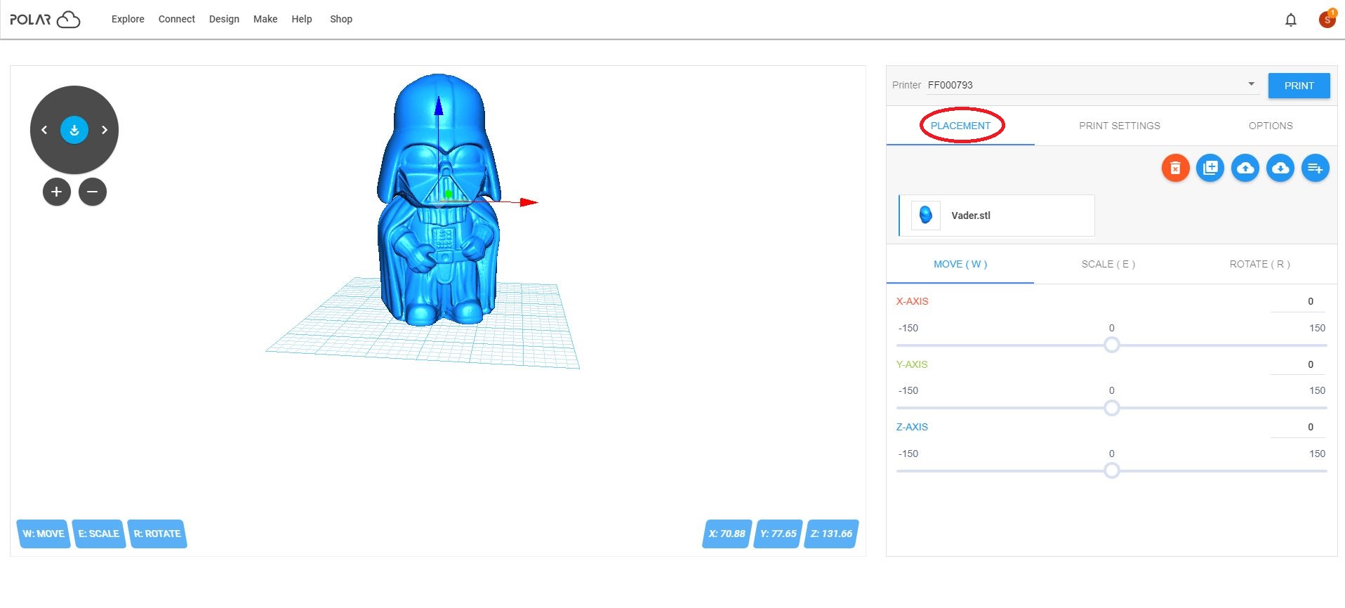Select the ROTATE ( R ) tab

coord(1259,264)
